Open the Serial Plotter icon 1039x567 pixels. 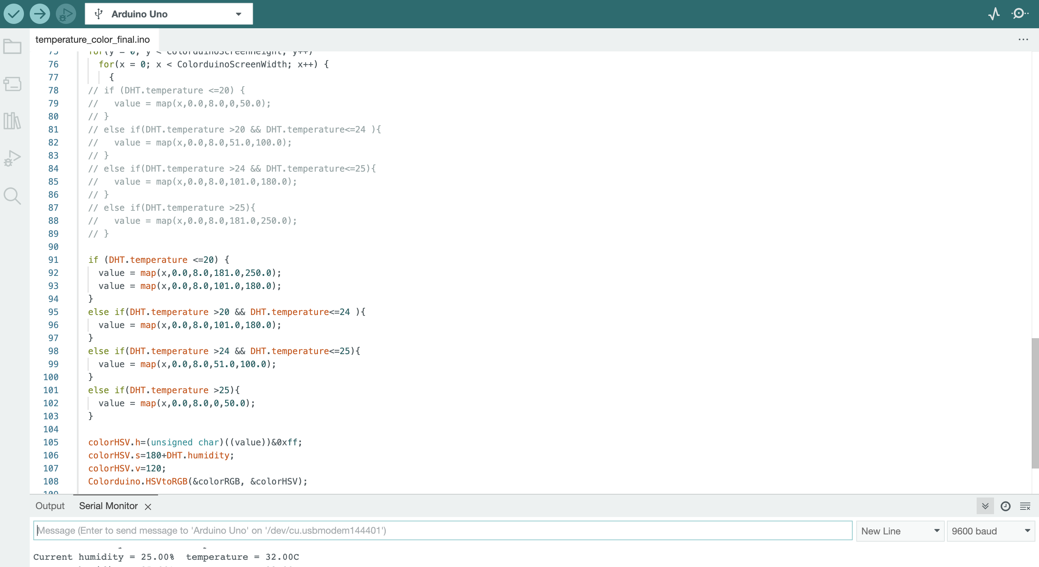[994, 14]
